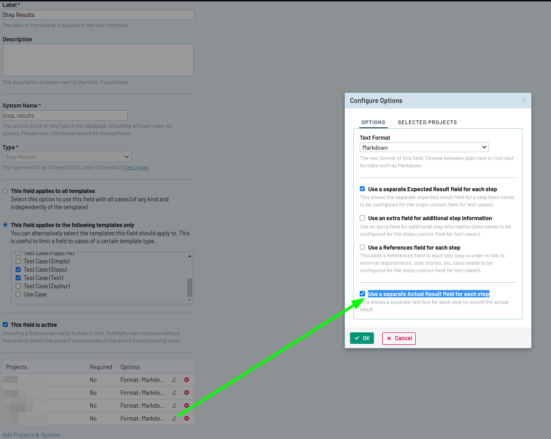
Task: Switch to Selected Projects tab
Action: (427, 122)
